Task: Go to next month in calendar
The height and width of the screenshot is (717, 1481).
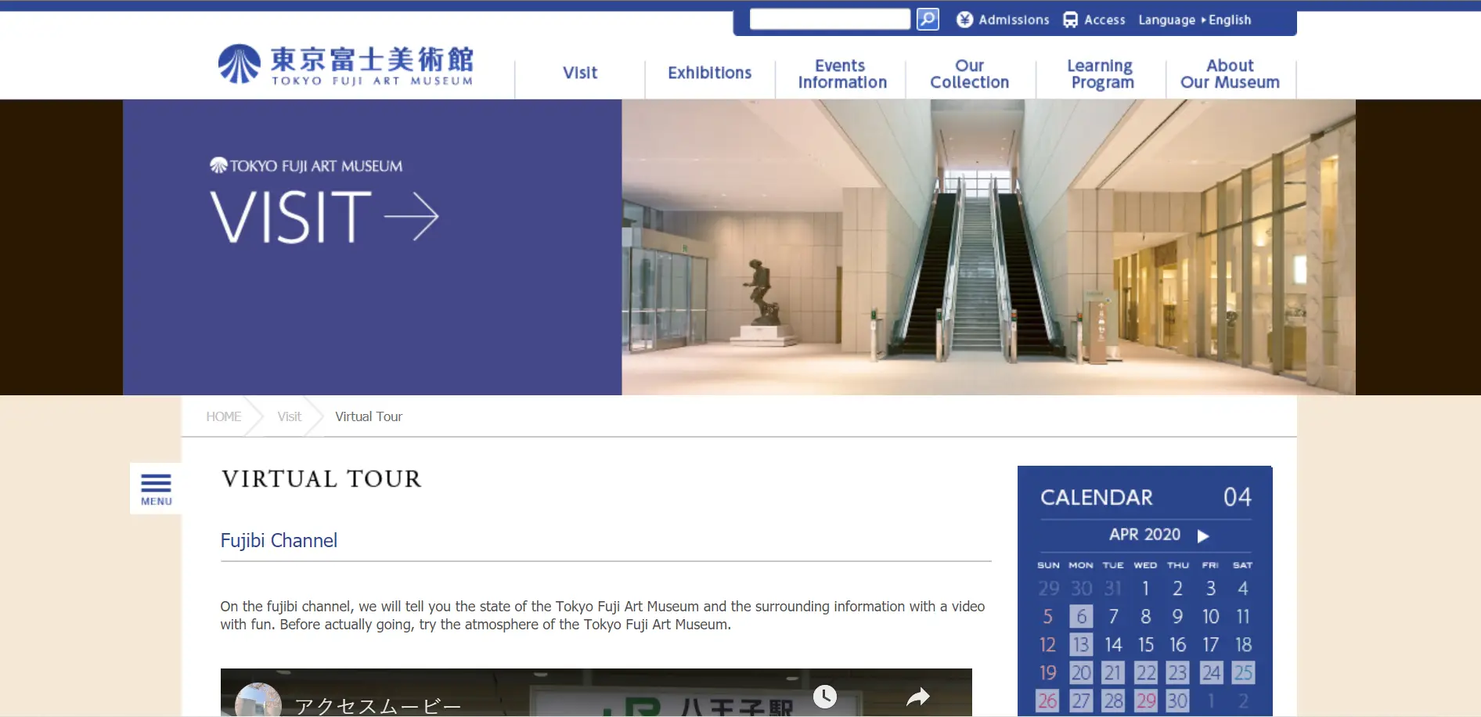Action: (1204, 535)
